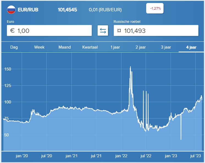This screenshot has height=163, width=205.
Task: Click the 100 value on y-axis
Action: point(8,102)
